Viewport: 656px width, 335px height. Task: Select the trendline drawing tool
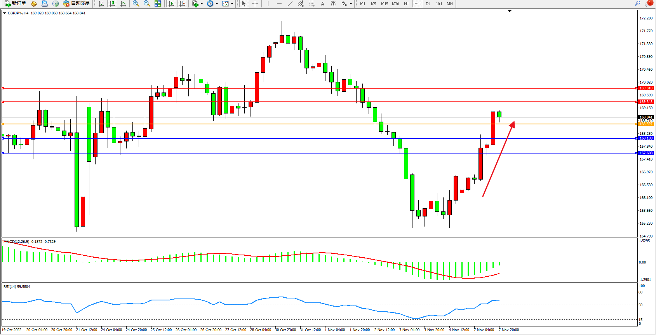290,3
